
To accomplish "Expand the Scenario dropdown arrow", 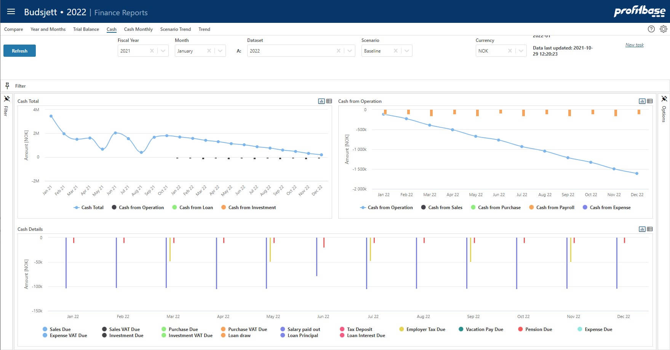I will click(x=407, y=51).
